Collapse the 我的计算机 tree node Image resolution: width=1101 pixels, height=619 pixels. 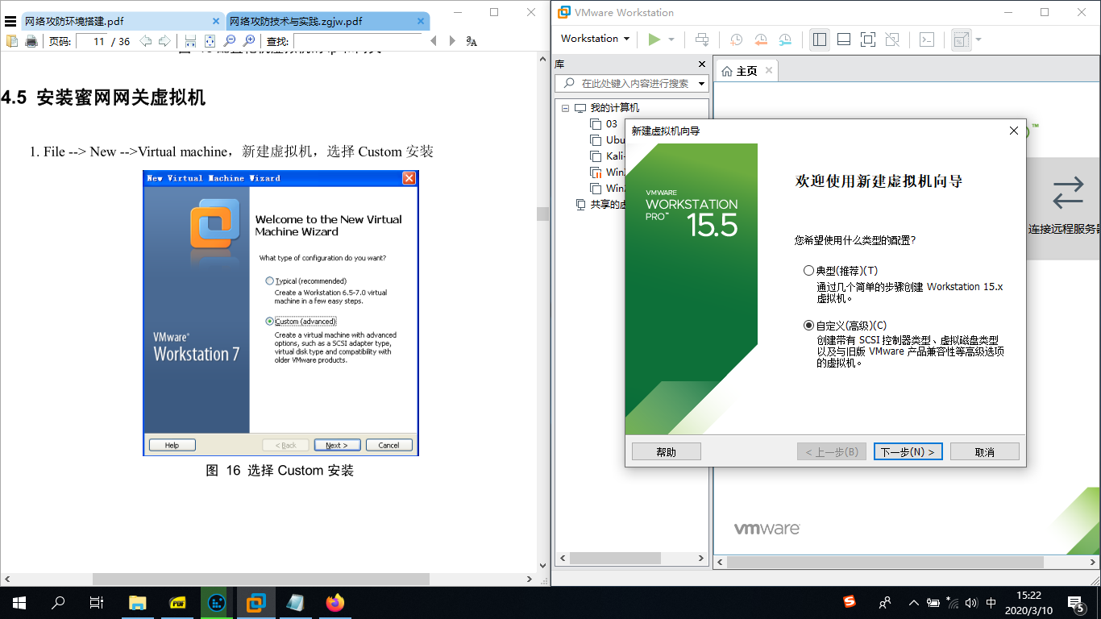tap(566, 108)
